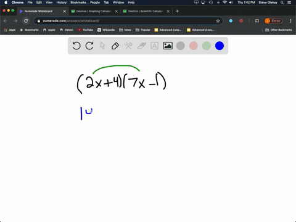Open the People menu

pos(95,2)
